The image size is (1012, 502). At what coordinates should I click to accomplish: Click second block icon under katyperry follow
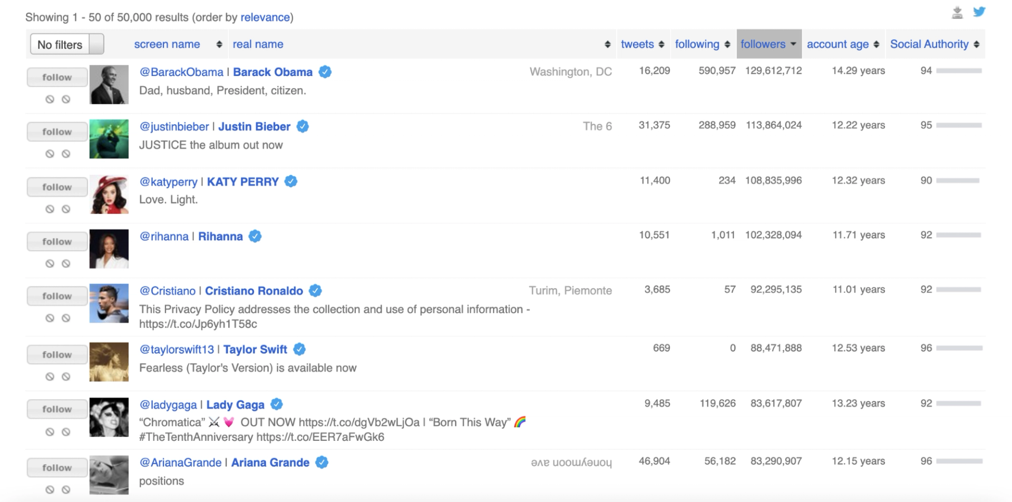coord(66,209)
